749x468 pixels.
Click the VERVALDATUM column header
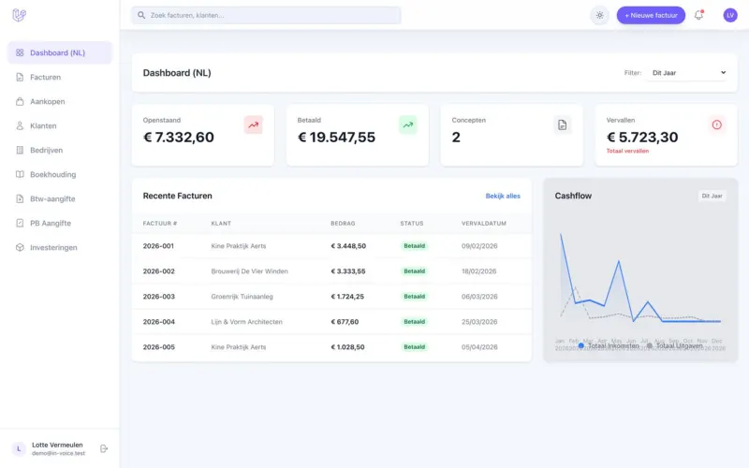coord(484,224)
